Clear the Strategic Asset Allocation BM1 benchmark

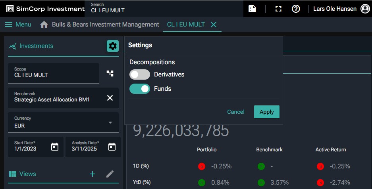110,98
